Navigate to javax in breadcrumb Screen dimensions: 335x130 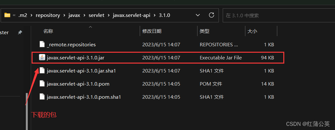(74, 15)
